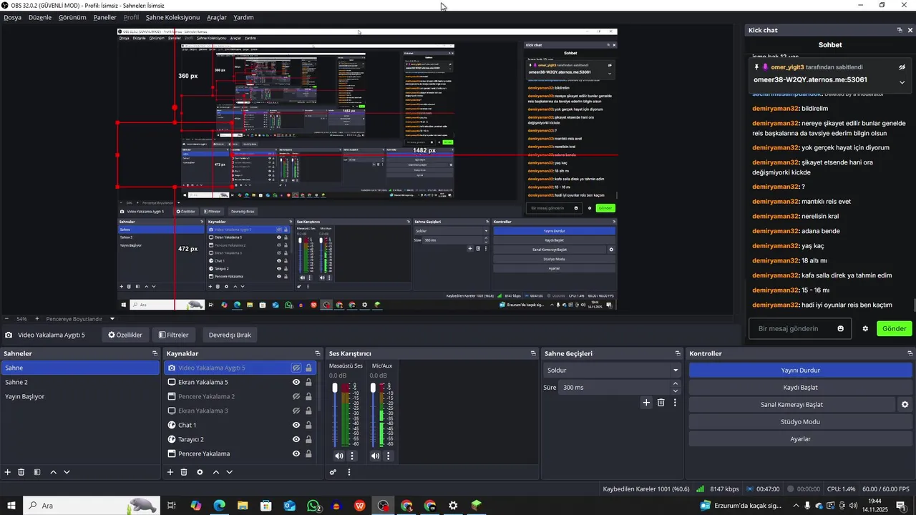Open Kick chat settings gear

tap(865, 329)
